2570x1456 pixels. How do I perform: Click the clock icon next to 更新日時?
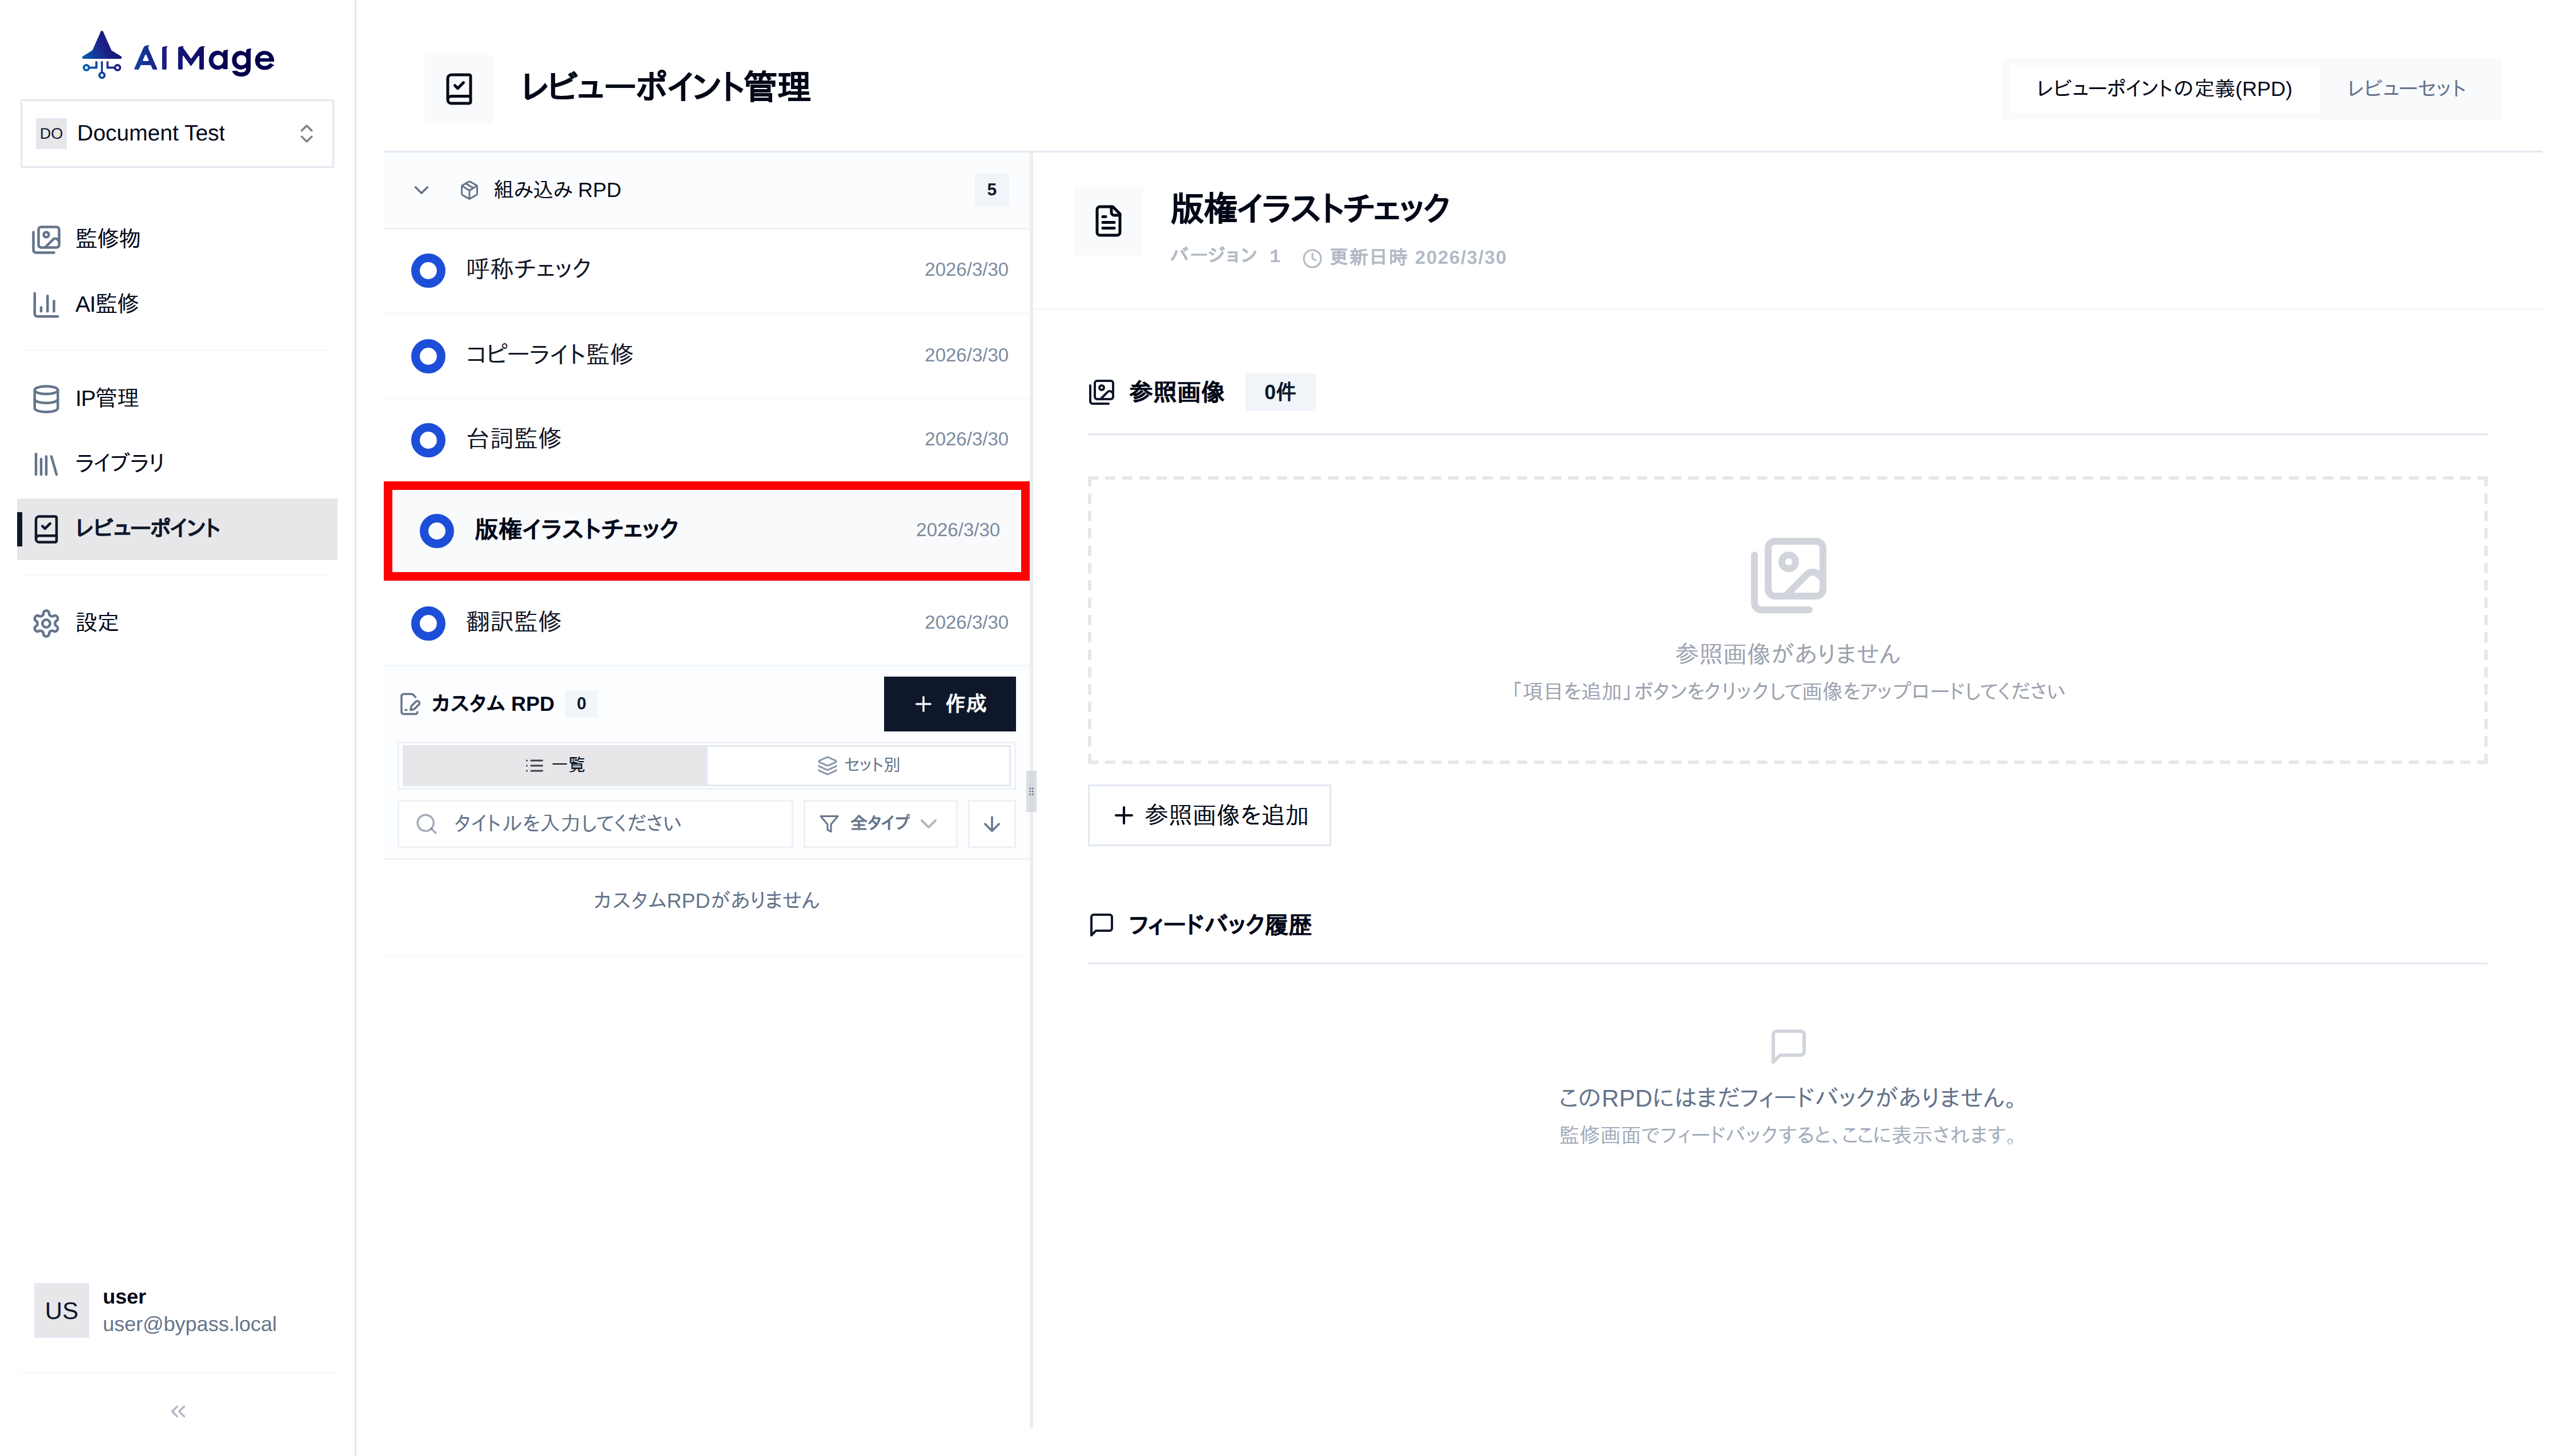click(1312, 258)
